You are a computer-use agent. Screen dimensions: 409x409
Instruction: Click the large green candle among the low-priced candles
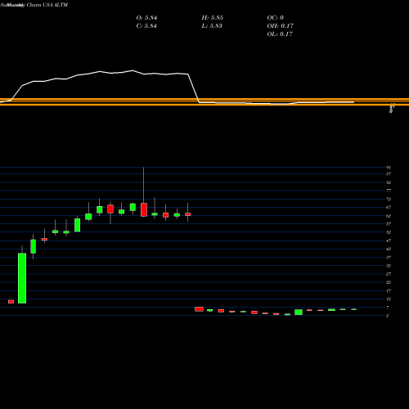299,312
